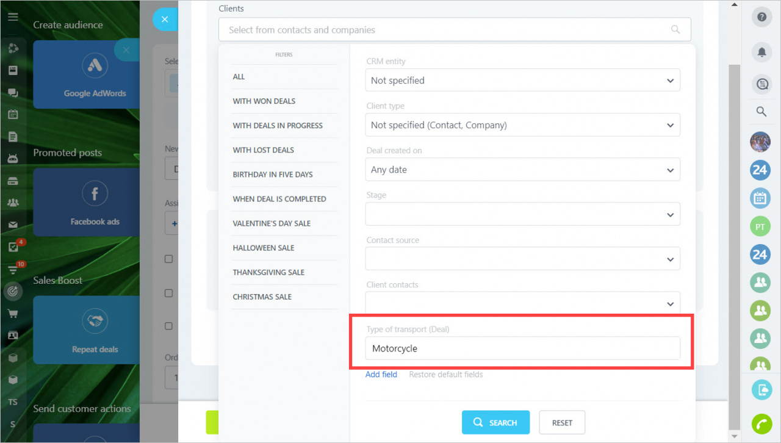Click Restore default fields link
781x443 pixels.
coord(446,375)
